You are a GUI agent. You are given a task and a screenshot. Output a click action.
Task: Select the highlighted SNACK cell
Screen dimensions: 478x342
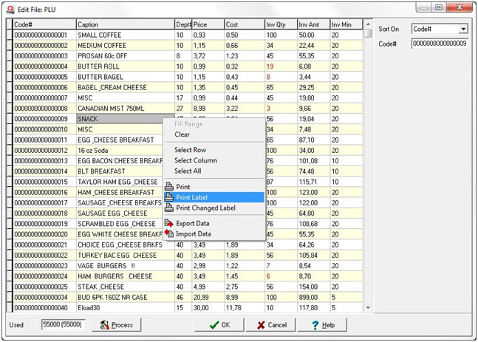tap(120, 119)
